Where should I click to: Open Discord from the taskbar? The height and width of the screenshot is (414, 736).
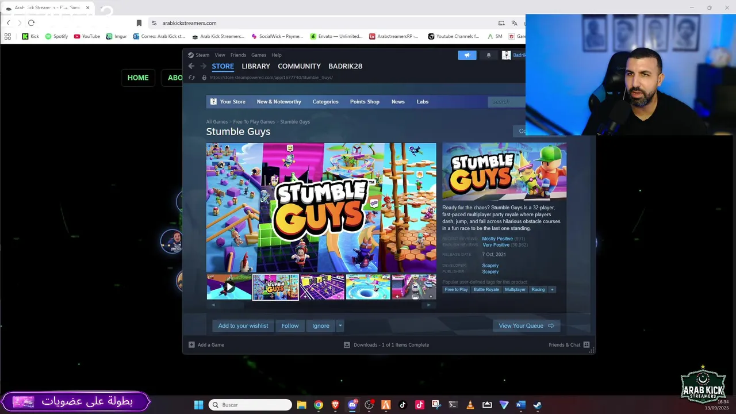click(x=352, y=405)
